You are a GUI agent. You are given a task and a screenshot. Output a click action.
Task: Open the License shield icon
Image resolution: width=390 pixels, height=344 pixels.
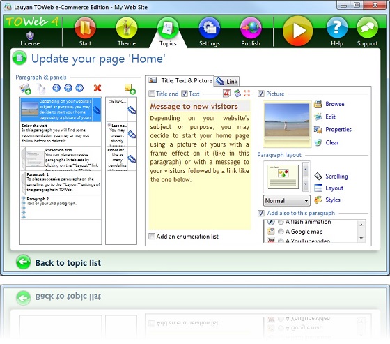point(30,36)
